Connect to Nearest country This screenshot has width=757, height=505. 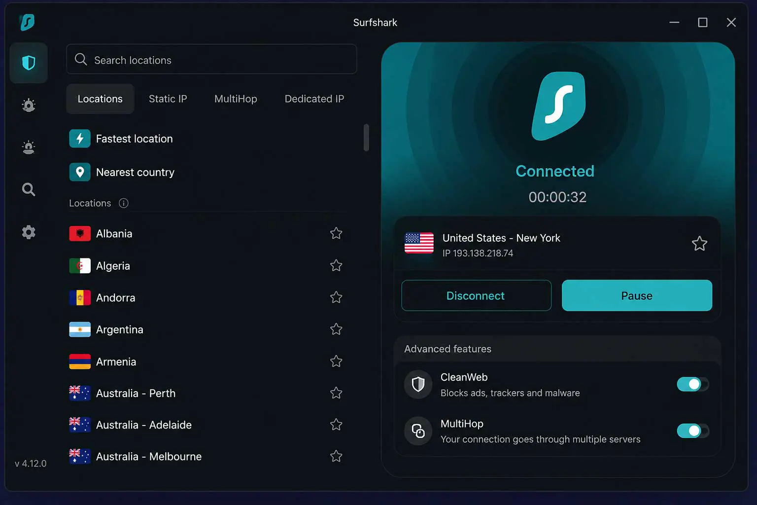click(207, 172)
